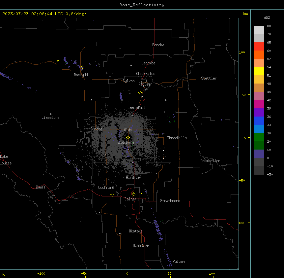Click the Lake Louise label
The width and height of the screenshot is (284, 278).
(x=6, y=160)
